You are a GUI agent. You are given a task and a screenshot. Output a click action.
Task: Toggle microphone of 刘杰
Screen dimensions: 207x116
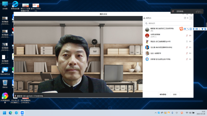click(187, 53)
